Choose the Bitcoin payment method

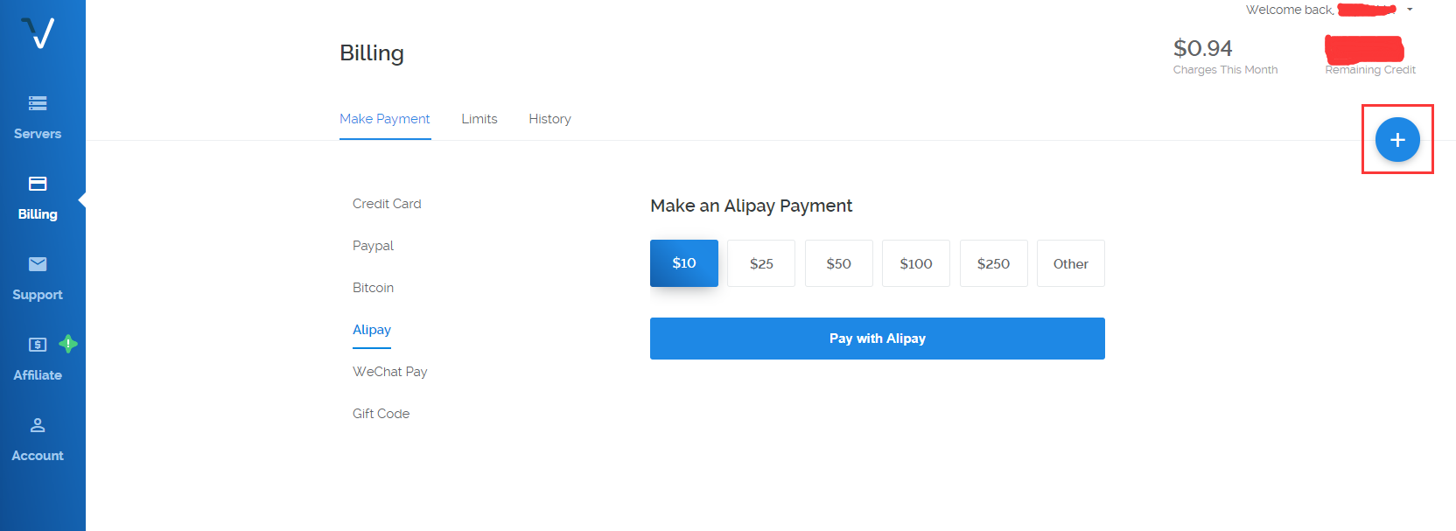click(373, 288)
